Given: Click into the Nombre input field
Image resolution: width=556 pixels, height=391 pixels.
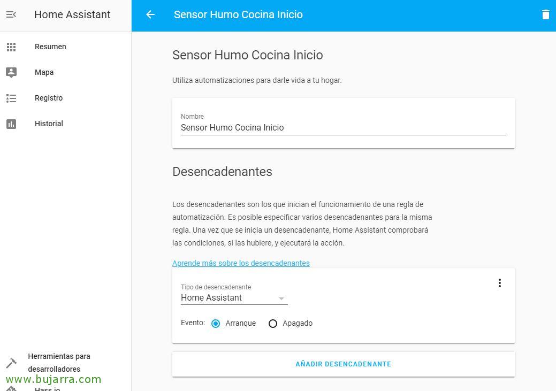Looking at the screenshot, I should tap(343, 128).
